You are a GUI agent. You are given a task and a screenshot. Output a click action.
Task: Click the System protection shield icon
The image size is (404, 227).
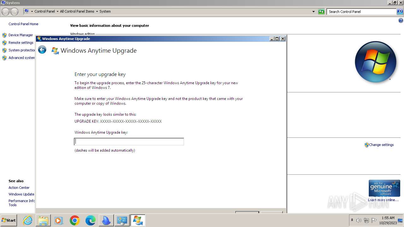point(4,50)
